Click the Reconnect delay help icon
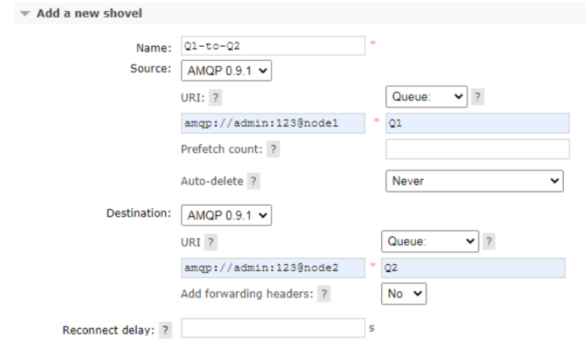585x344 pixels. [165, 330]
